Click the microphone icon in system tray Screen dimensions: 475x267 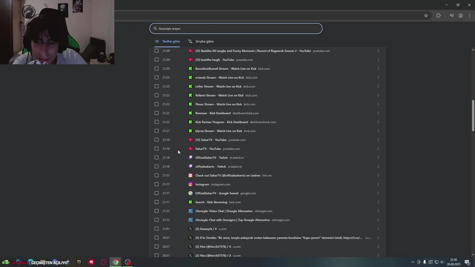tap(425, 262)
